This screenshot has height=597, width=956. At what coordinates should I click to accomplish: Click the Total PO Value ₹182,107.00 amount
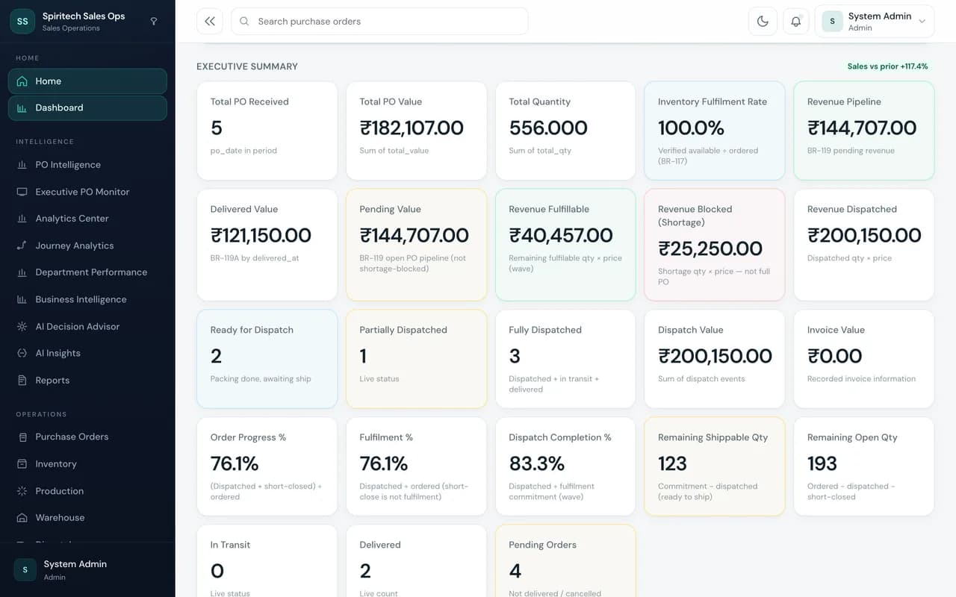coord(412,128)
